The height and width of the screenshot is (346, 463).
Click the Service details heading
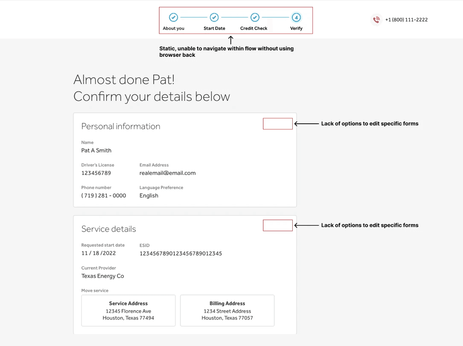(109, 229)
